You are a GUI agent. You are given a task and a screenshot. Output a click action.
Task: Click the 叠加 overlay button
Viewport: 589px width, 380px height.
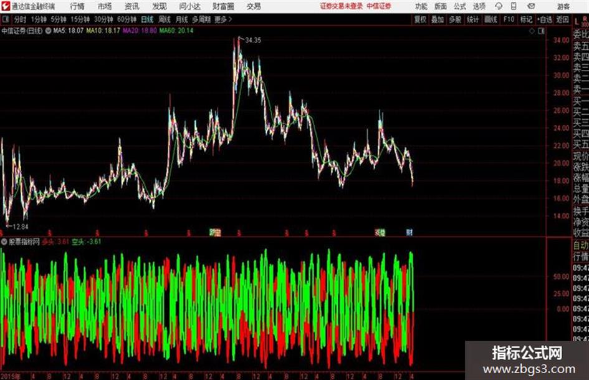438,19
